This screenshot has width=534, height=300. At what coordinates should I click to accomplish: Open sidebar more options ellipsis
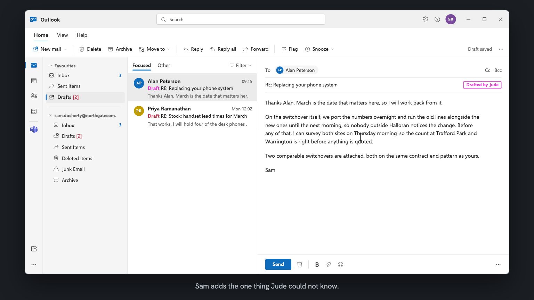(x=34, y=264)
